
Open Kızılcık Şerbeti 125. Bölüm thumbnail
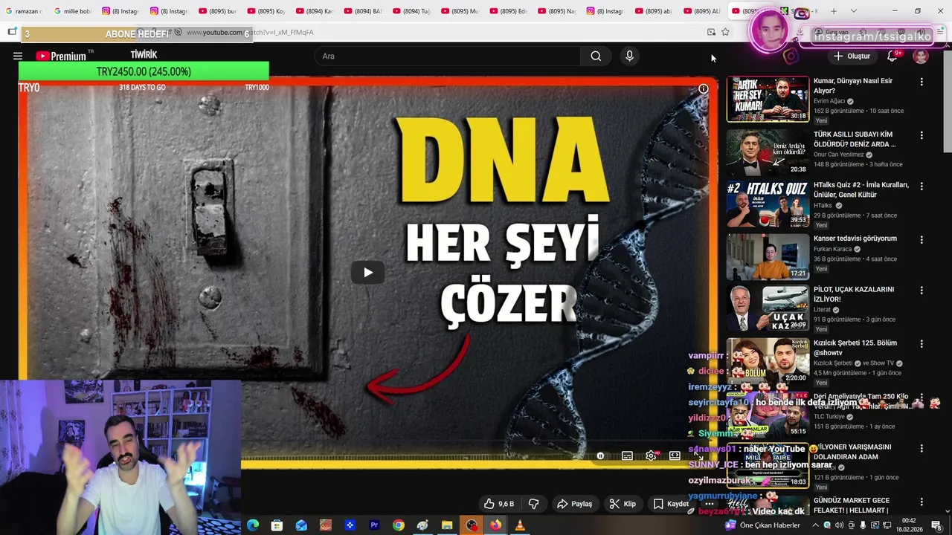pos(768,361)
